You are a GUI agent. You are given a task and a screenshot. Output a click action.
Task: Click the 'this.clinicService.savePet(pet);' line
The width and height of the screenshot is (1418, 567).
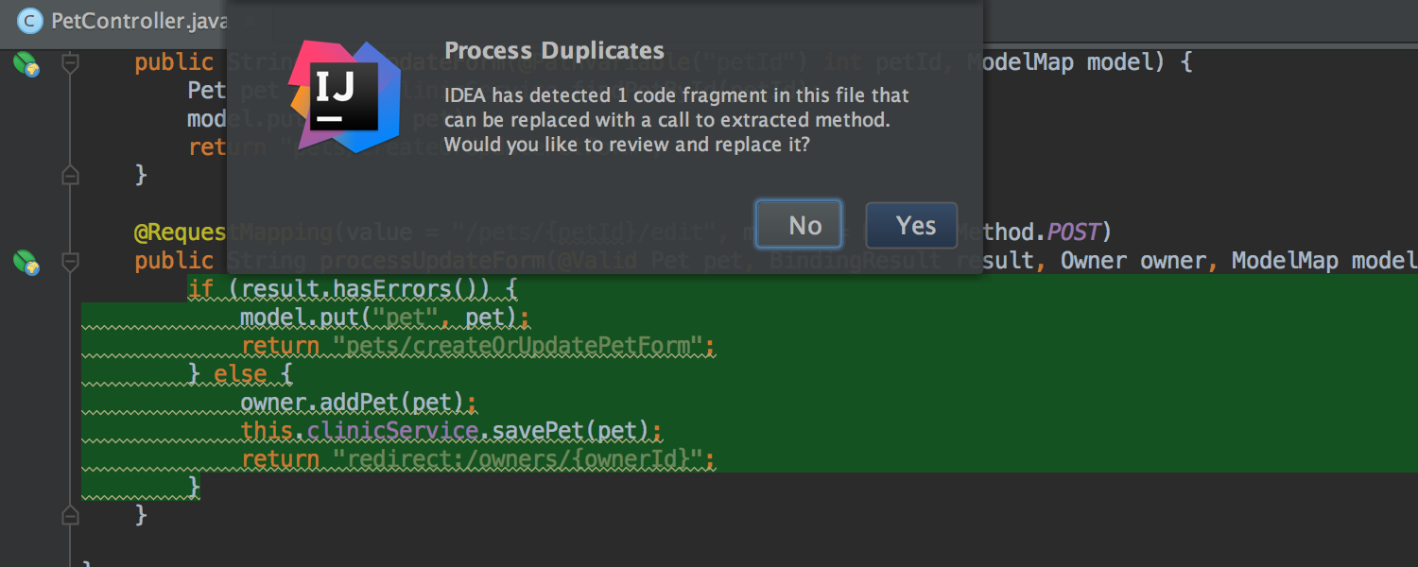[x=452, y=431]
